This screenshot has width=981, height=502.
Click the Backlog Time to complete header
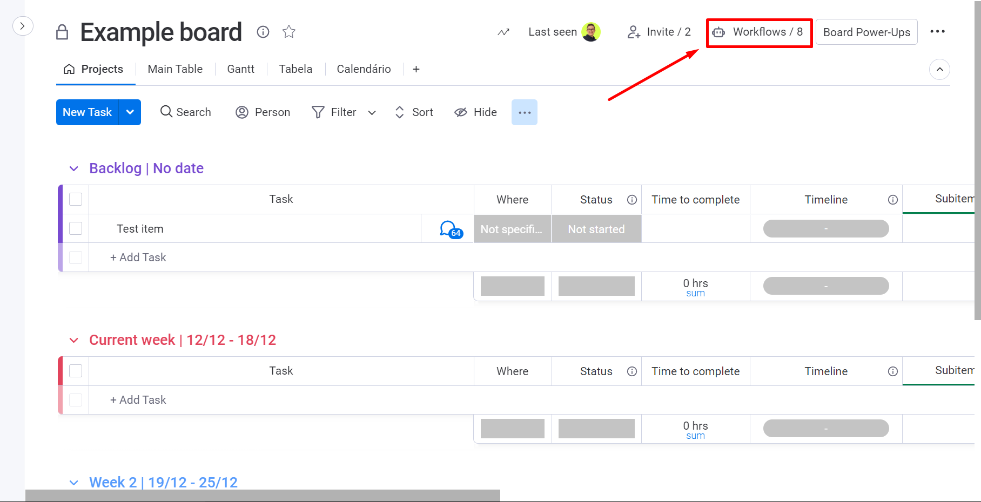[x=696, y=200]
